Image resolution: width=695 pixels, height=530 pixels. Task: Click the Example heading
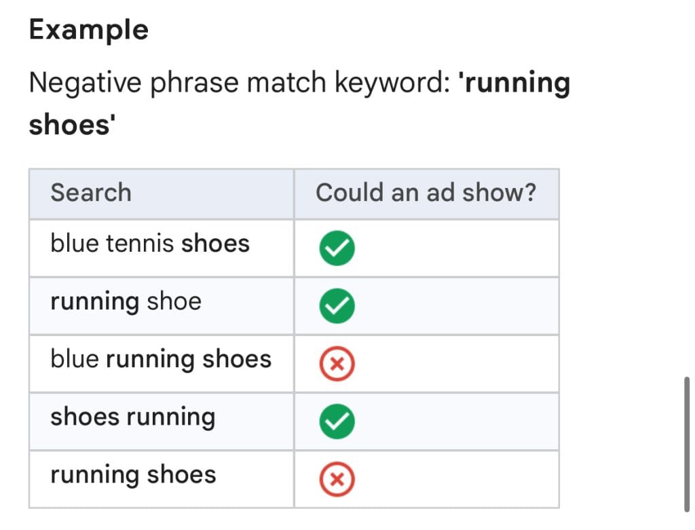click(x=89, y=30)
